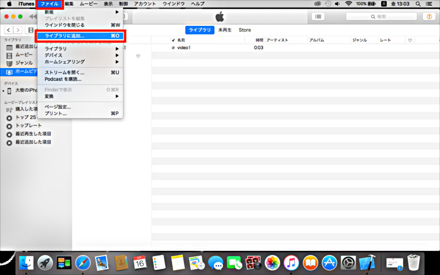Open the Trash in the Dock

(x=414, y=262)
